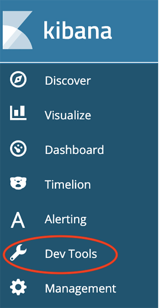Viewport: 159px width, 308px height.
Task: Open the Visualize menu label
Action: click(x=68, y=115)
